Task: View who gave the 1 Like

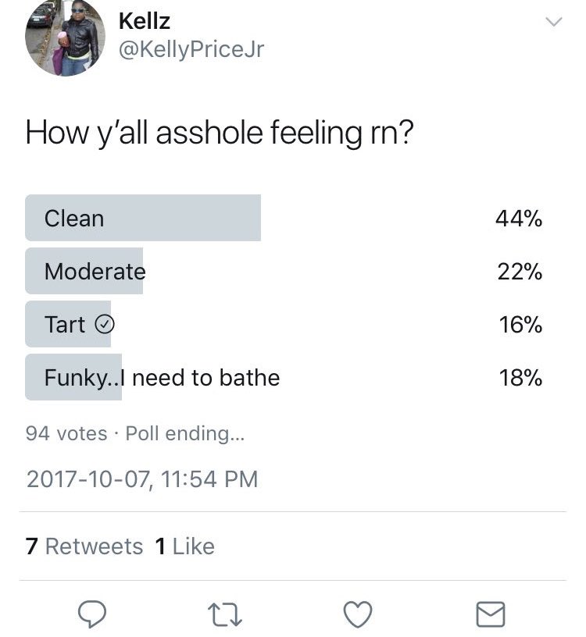Action: click(x=184, y=546)
